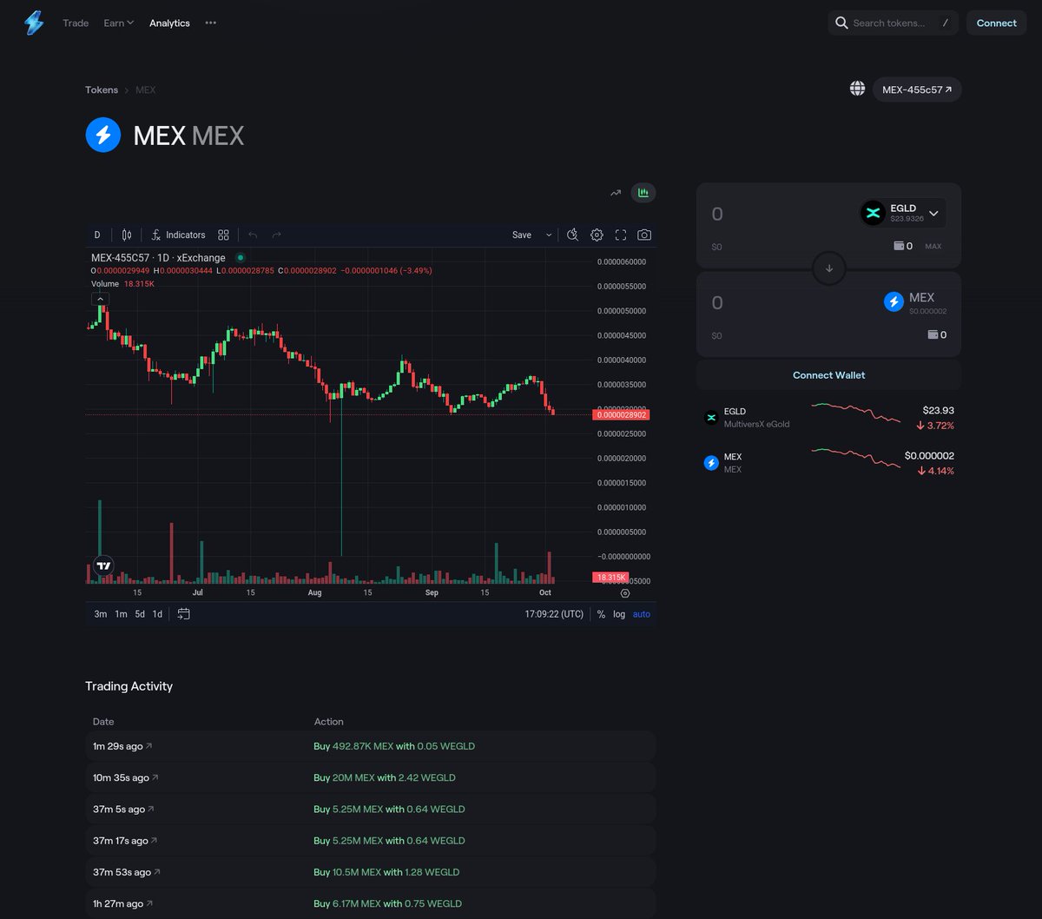This screenshot has height=919, width=1042.
Task: Open the EGLD token selector dropdown
Action: [x=902, y=213]
